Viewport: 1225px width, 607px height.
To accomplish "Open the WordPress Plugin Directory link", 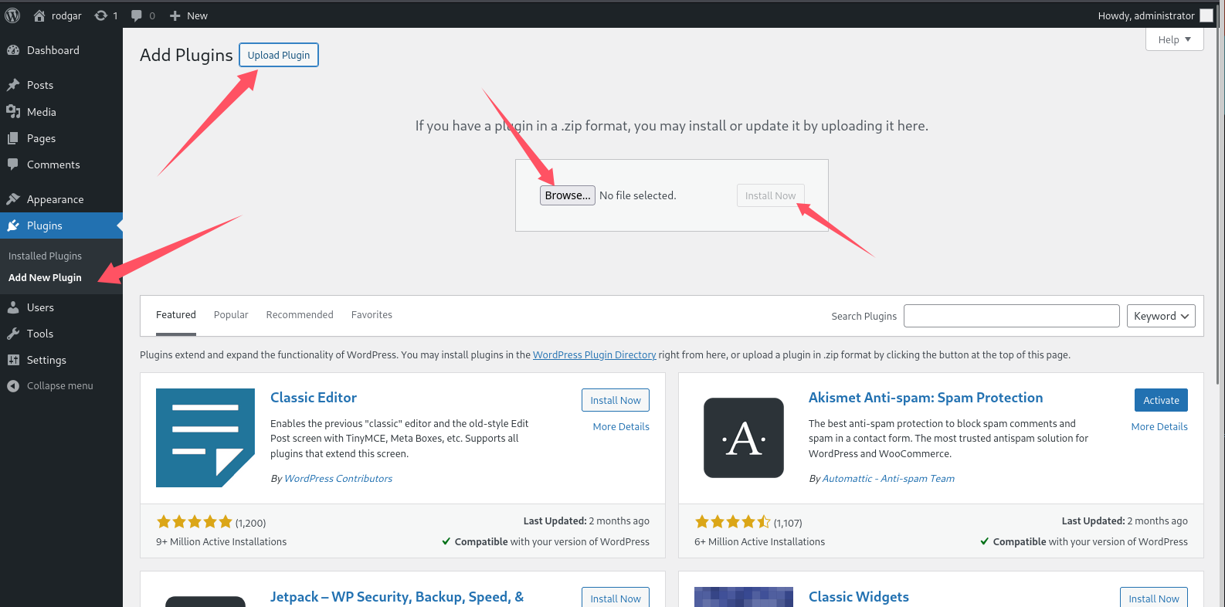I will (x=594, y=354).
